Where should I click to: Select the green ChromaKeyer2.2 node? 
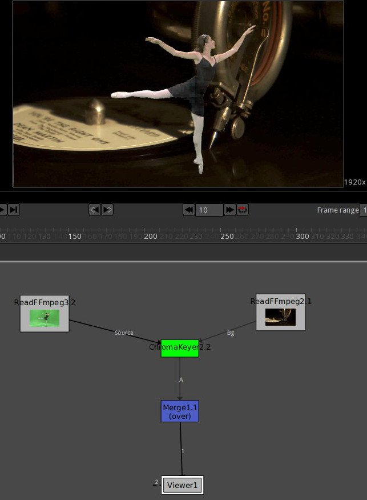[180, 348]
